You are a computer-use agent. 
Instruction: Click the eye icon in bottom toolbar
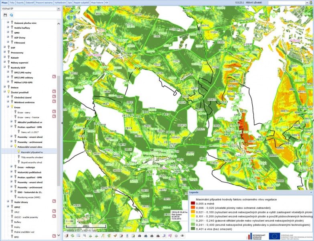[182, 236]
